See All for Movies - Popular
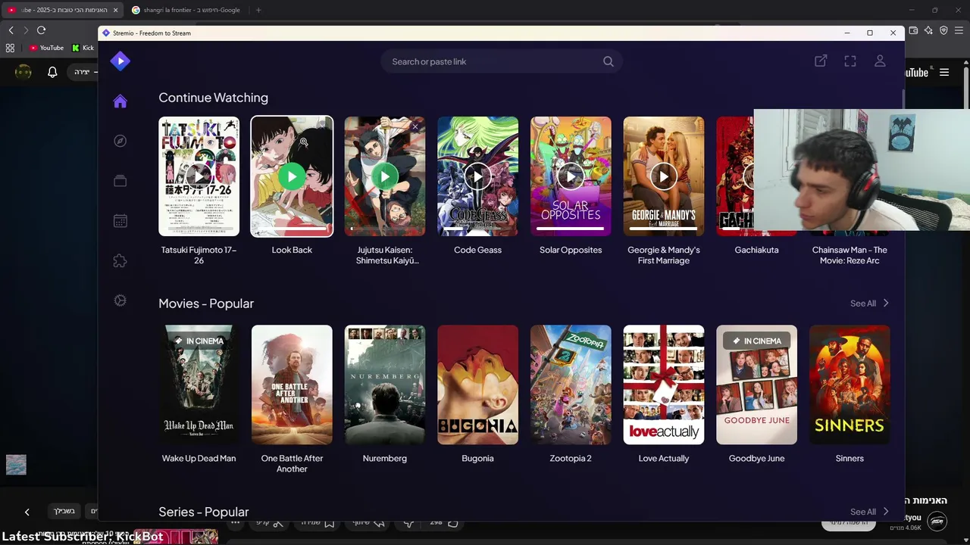The width and height of the screenshot is (970, 545). 869,304
